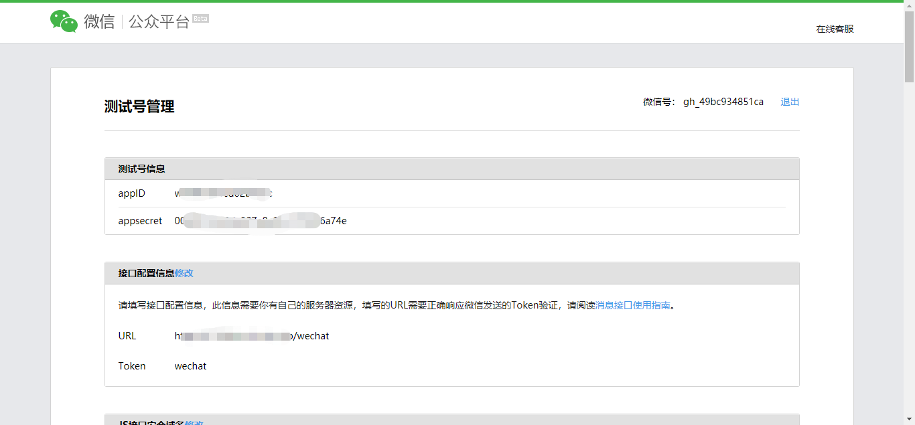Click the Beta badge next to 公众平台
Image resolution: width=915 pixels, height=425 pixels.
pyautogui.click(x=200, y=19)
